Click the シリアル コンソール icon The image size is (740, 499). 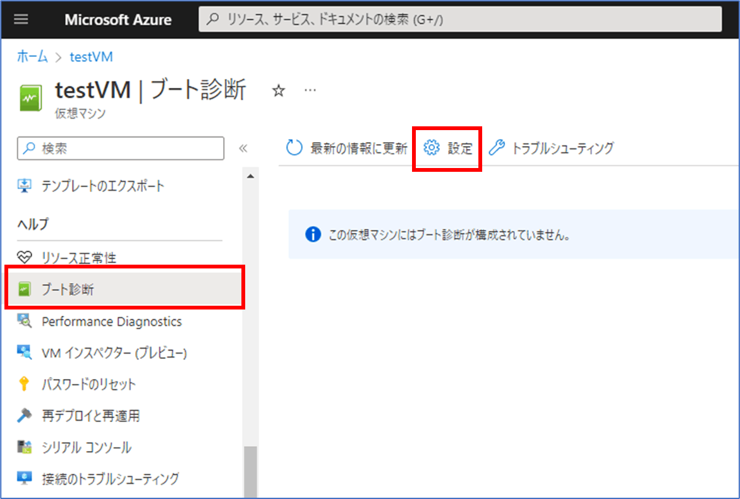[25, 447]
